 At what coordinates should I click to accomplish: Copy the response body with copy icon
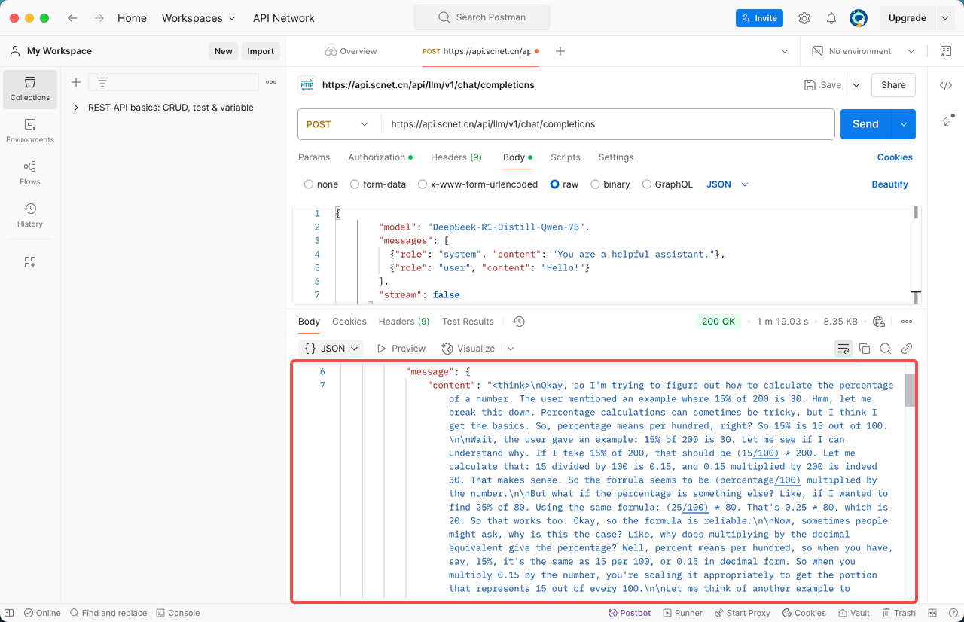coord(865,349)
